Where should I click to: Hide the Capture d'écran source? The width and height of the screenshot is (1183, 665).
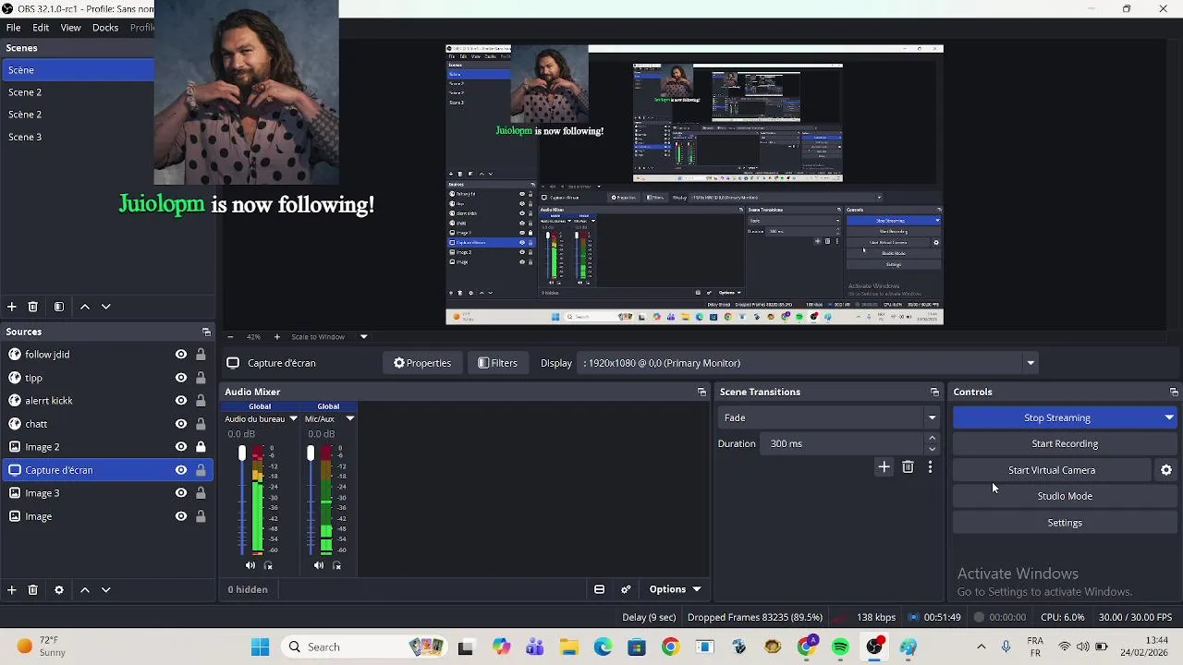pos(181,470)
